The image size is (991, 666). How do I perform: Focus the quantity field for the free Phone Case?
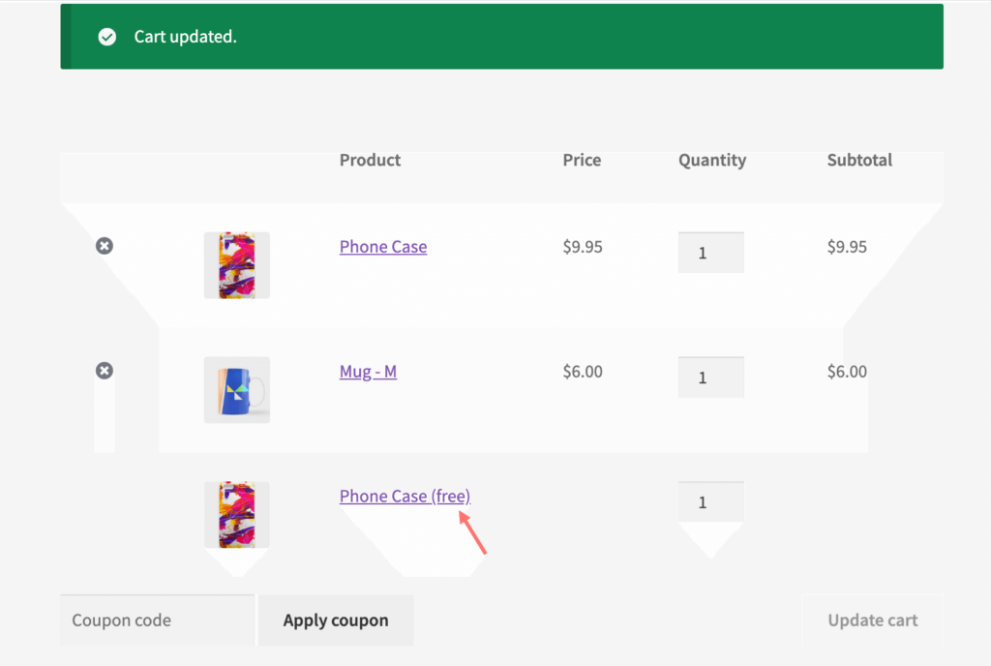point(710,502)
